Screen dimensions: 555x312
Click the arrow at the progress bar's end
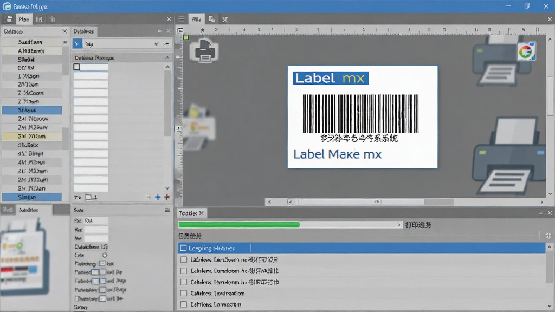point(399,225)
